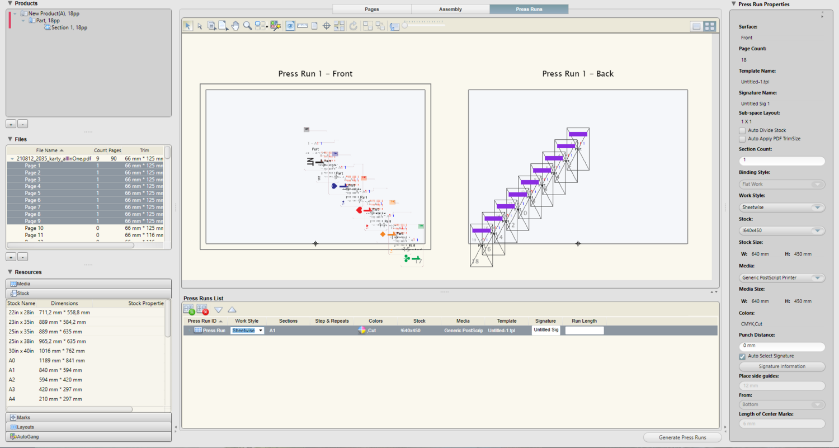Screen dimensions: 839x448
Task: Click plus button under Products panel
Action: click(x=11, y=124)
